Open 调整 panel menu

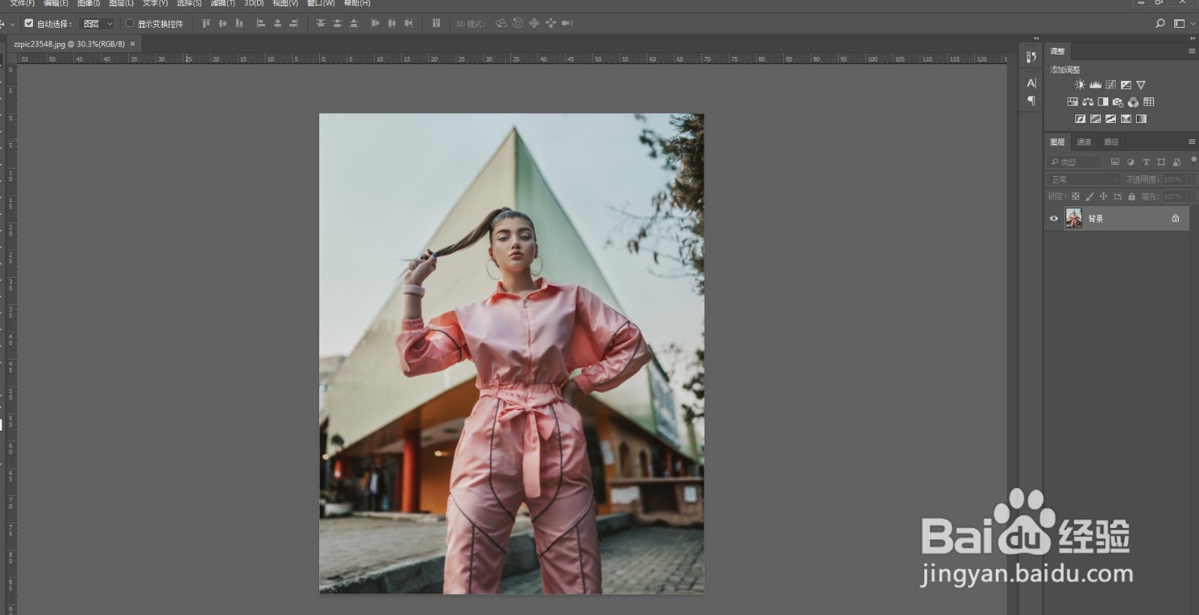[x=1192, y=51]
